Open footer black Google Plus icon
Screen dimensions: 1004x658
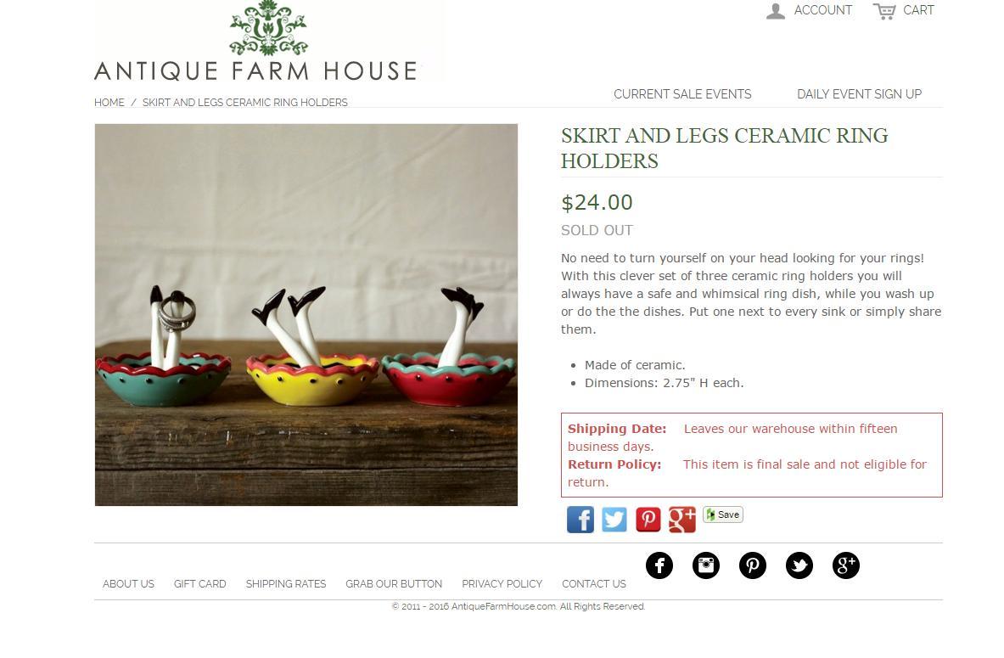[x=846, y=565]
